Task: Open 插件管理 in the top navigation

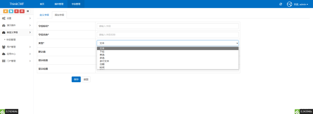Action: click(59, 4)
